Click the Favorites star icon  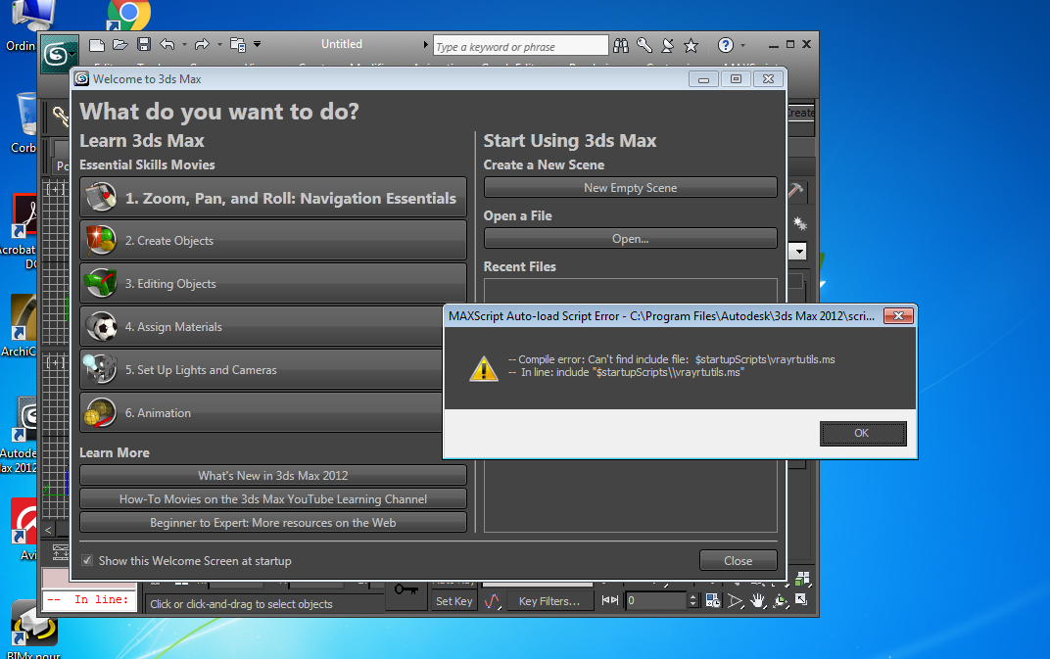tap(692, 46)
